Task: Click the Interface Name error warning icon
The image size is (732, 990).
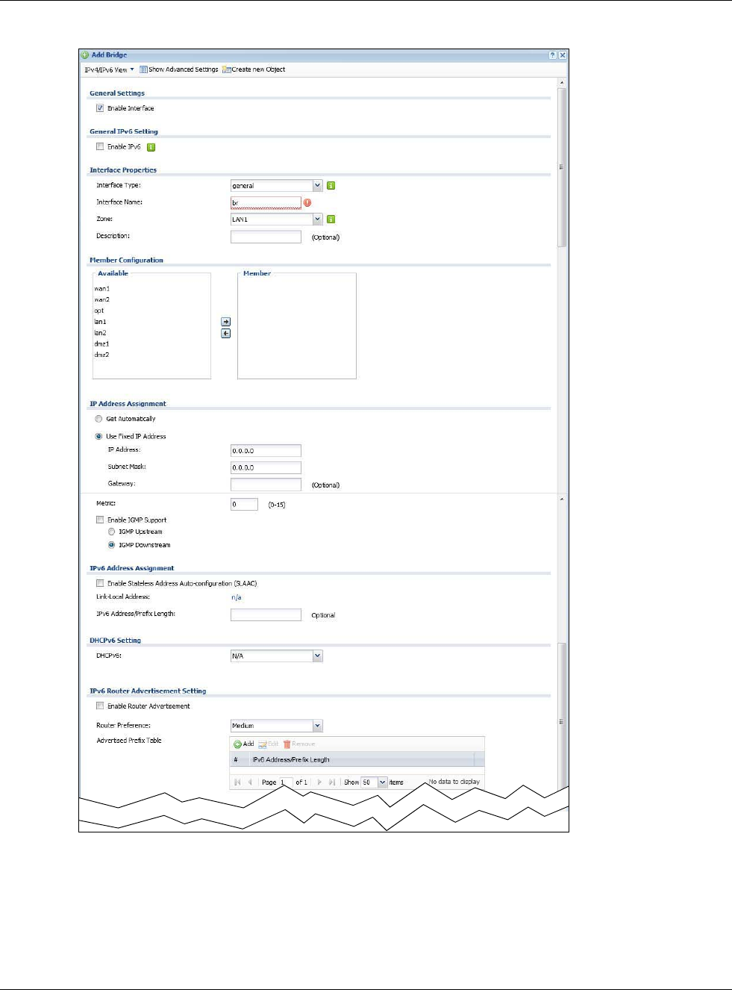Action: tap(307, 202)
